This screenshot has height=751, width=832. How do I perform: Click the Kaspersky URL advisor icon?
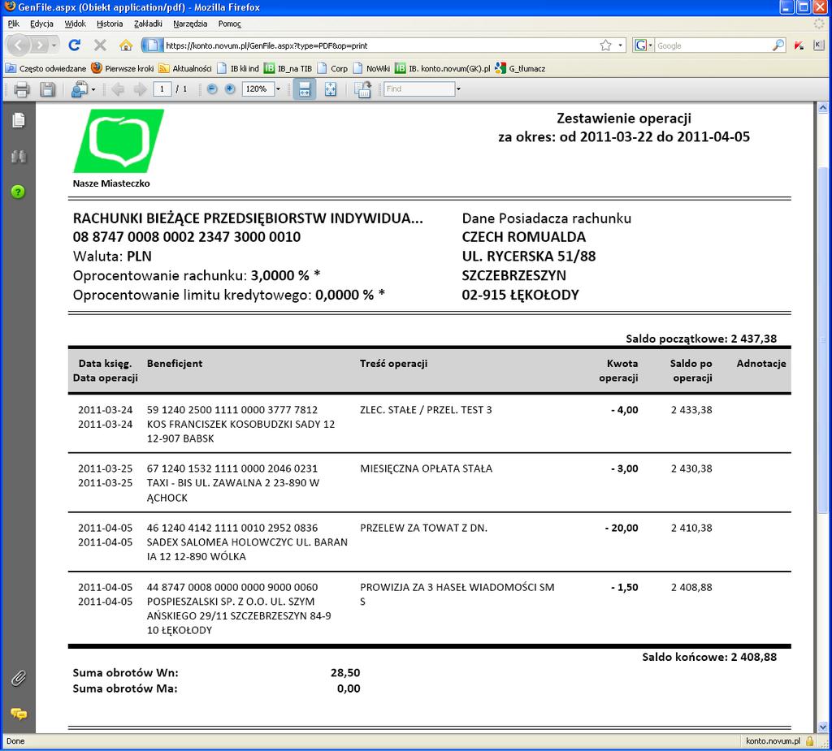tap(799, 45)
